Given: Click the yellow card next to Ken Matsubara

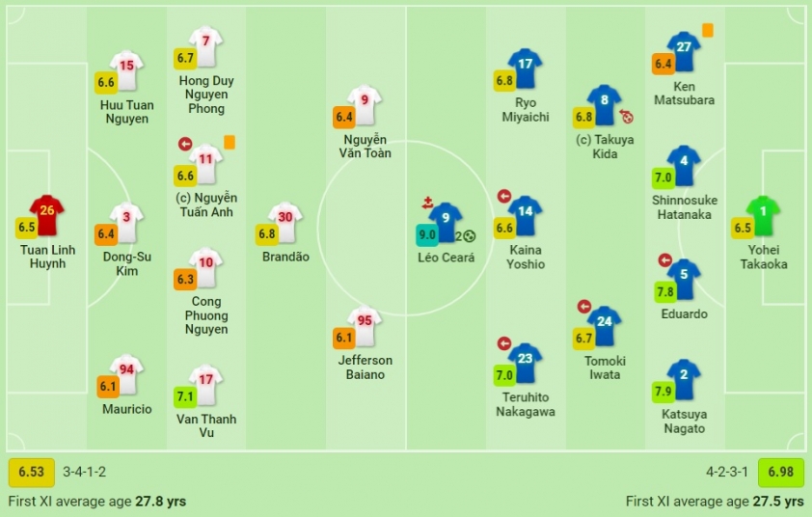Looking at the screenshot, I should (708, 30).
